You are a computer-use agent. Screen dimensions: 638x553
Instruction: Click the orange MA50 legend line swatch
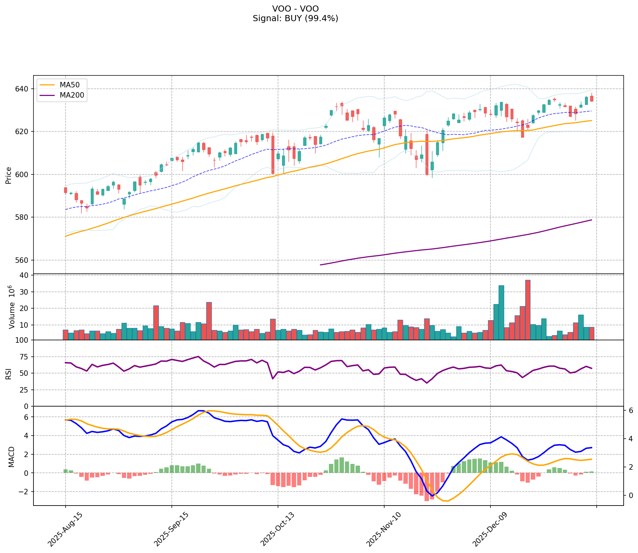(x=47, y=85)
